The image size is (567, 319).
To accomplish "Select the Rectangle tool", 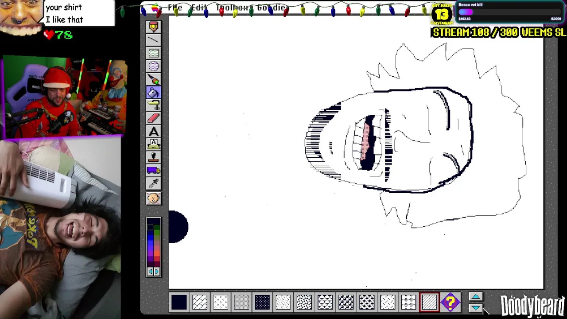I will pyautogui.click(x=154, y=54).
